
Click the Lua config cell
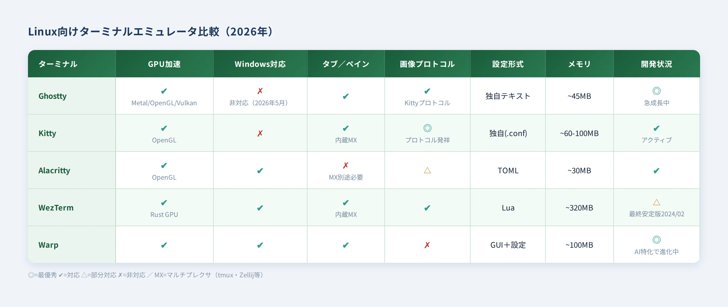pyautogui.click(x=508, y=208)
